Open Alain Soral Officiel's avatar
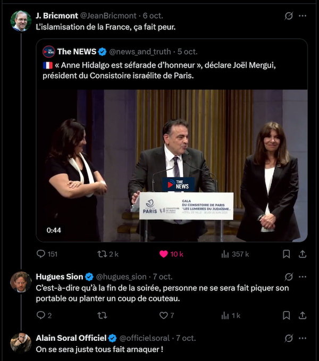Image resolution: width=319 pixels, height=361 pixels. (x=21, y=343)
